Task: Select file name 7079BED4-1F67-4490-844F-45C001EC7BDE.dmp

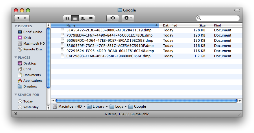Action: (109, 35)
